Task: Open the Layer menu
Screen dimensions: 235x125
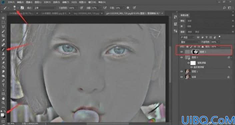Action: (38, 2)
